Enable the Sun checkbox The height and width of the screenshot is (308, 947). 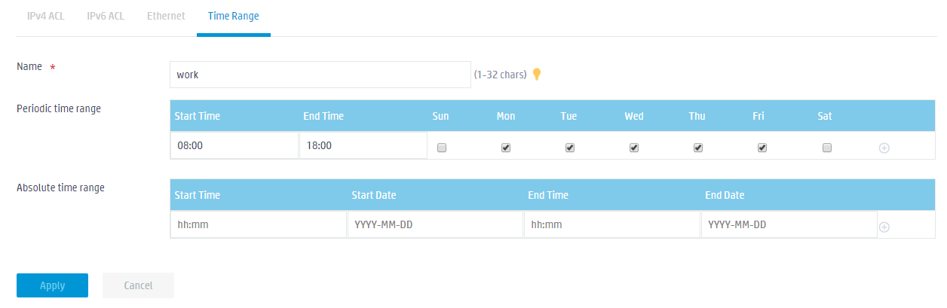pos(442,148)
